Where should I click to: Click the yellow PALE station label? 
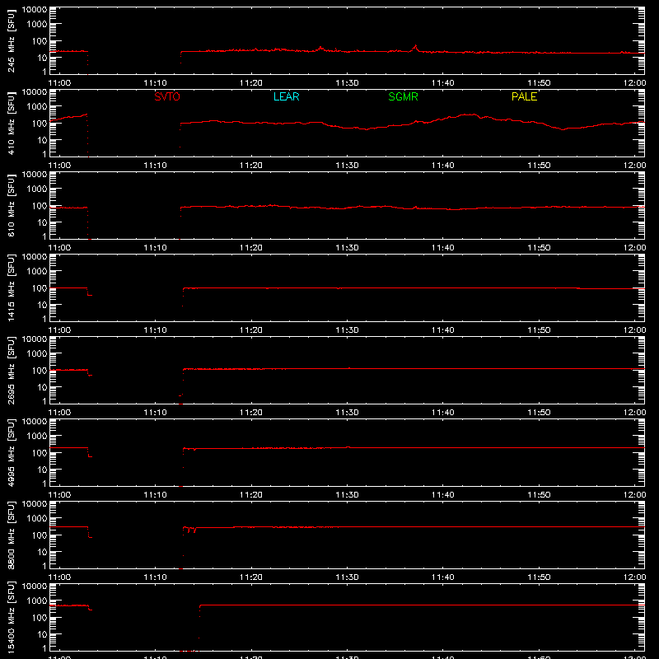524,96
